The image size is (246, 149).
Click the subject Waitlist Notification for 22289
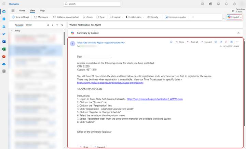tap(85, 25)
